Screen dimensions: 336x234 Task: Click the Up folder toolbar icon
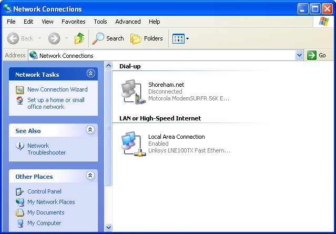click(79, 38)
